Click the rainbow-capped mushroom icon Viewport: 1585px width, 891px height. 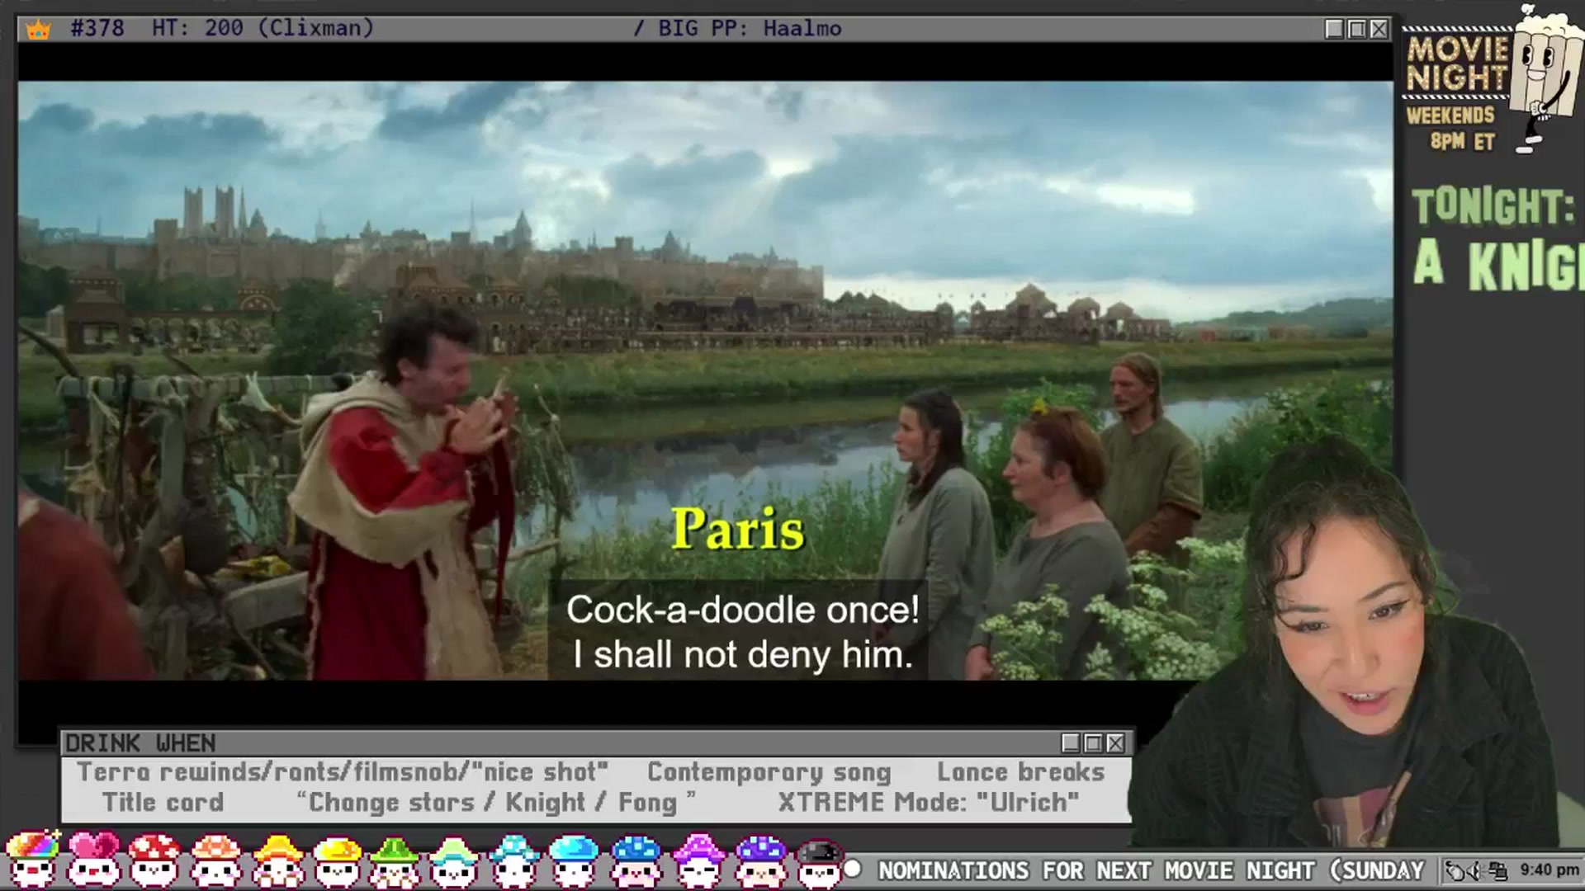click(33, 859)
